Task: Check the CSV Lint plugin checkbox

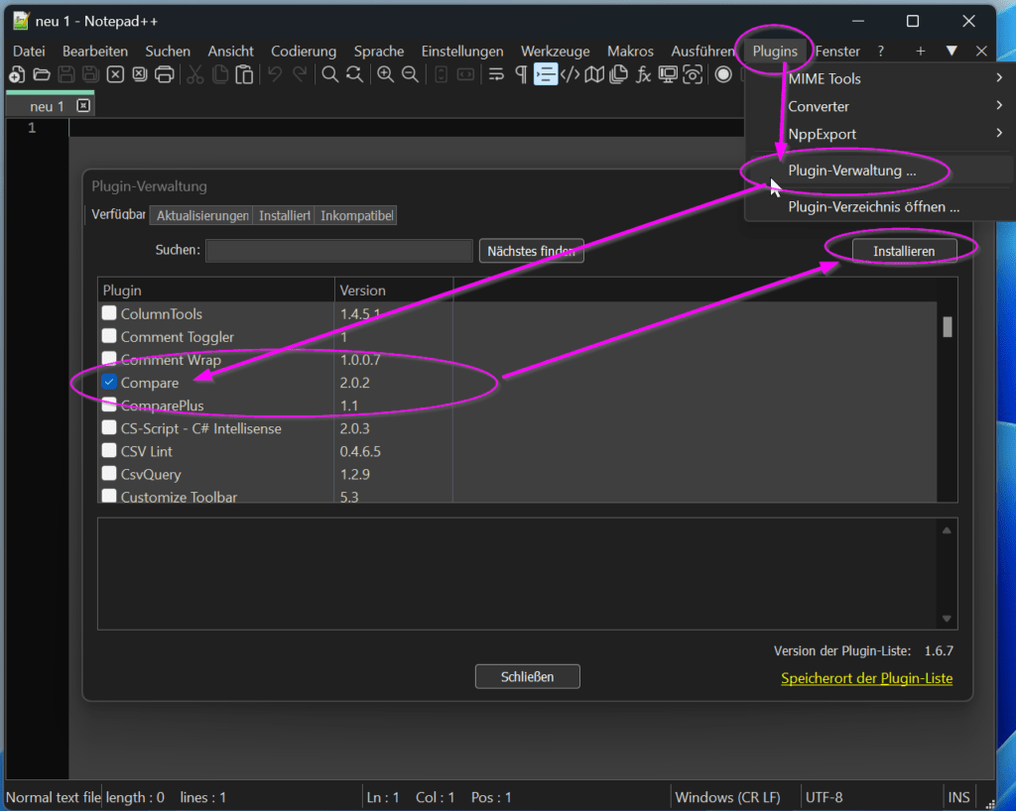Action: pos(109,450)
